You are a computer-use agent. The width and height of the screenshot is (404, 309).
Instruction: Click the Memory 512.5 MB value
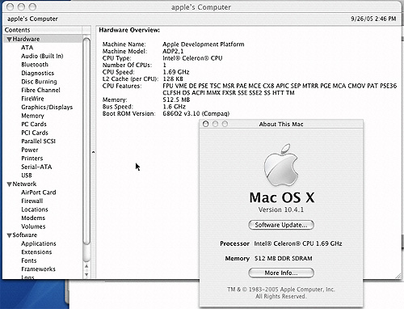click(176, 99)
